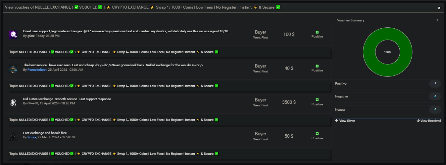Screen dimensions: 446x165
Task: Click positive plus icon on g0nz vouch
Action: (x=317, y=32)
